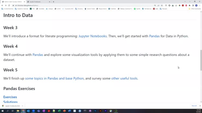
Task: Close the downloads bar
Action: [x=200, y=106]
